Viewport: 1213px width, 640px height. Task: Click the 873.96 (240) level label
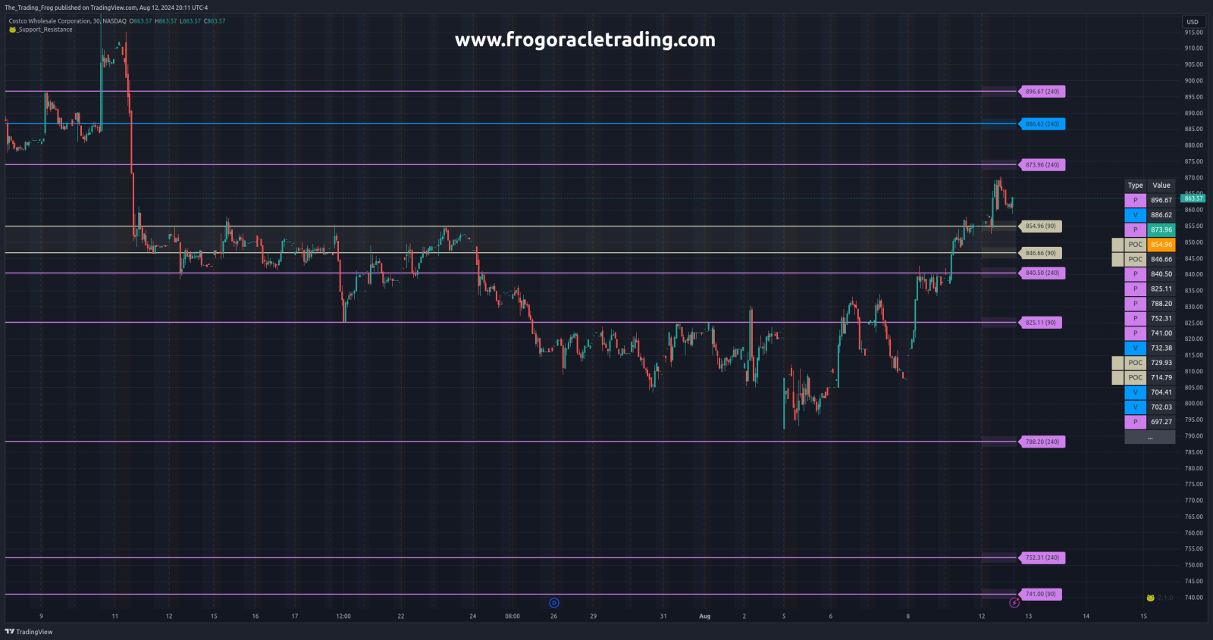click(1042, 165)
